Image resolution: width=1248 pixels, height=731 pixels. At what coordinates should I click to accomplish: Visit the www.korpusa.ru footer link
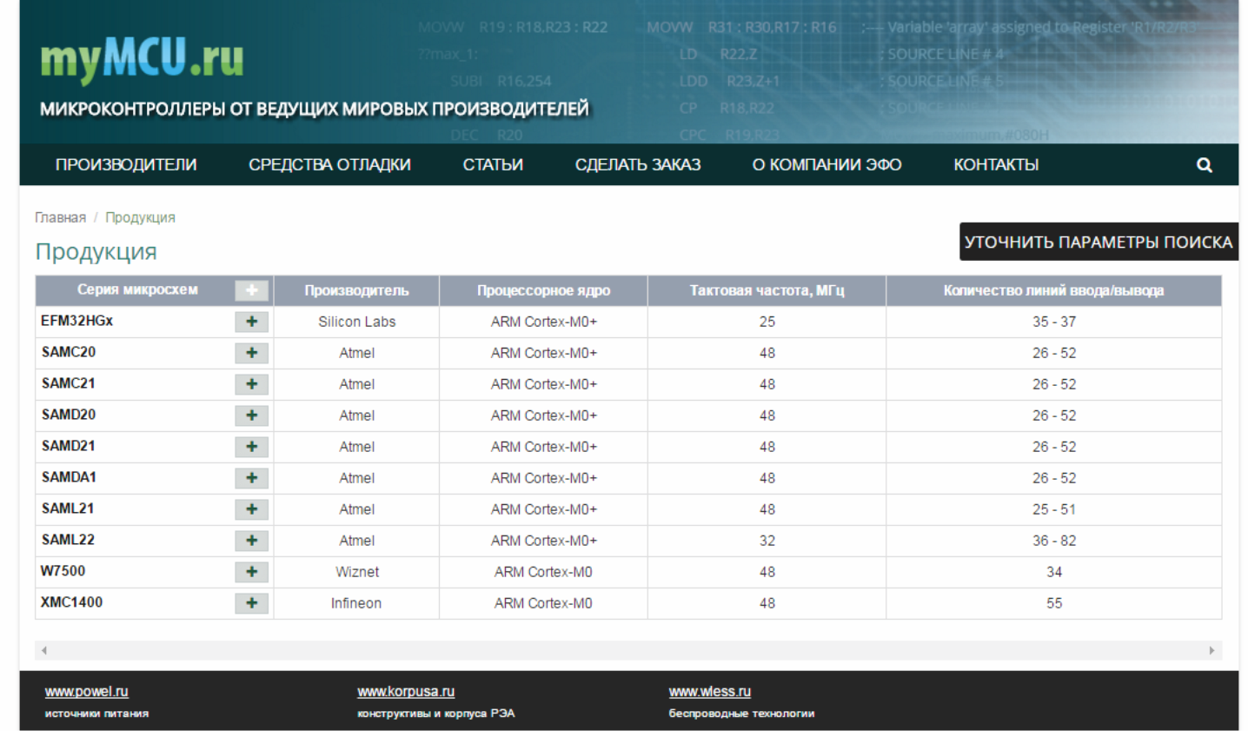pyautogui.click(x=406, y=692)
